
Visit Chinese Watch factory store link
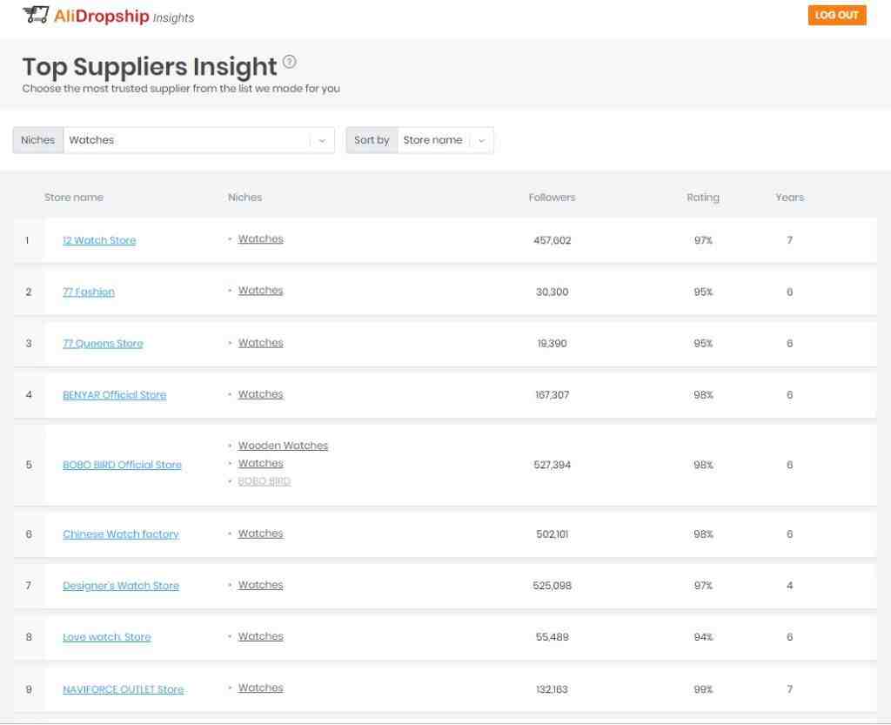pyautogui.click(x=121, y=534)
